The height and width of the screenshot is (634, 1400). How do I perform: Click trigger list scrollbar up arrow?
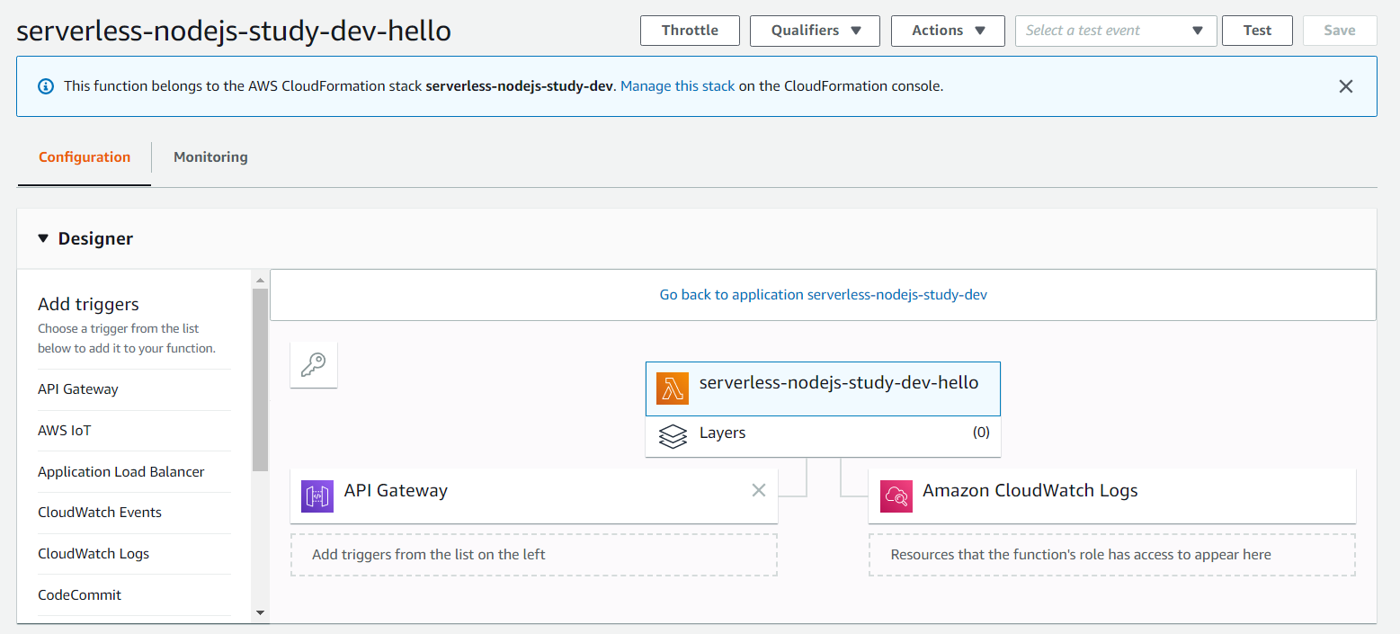pyautogui.click(x=260, y=280)
